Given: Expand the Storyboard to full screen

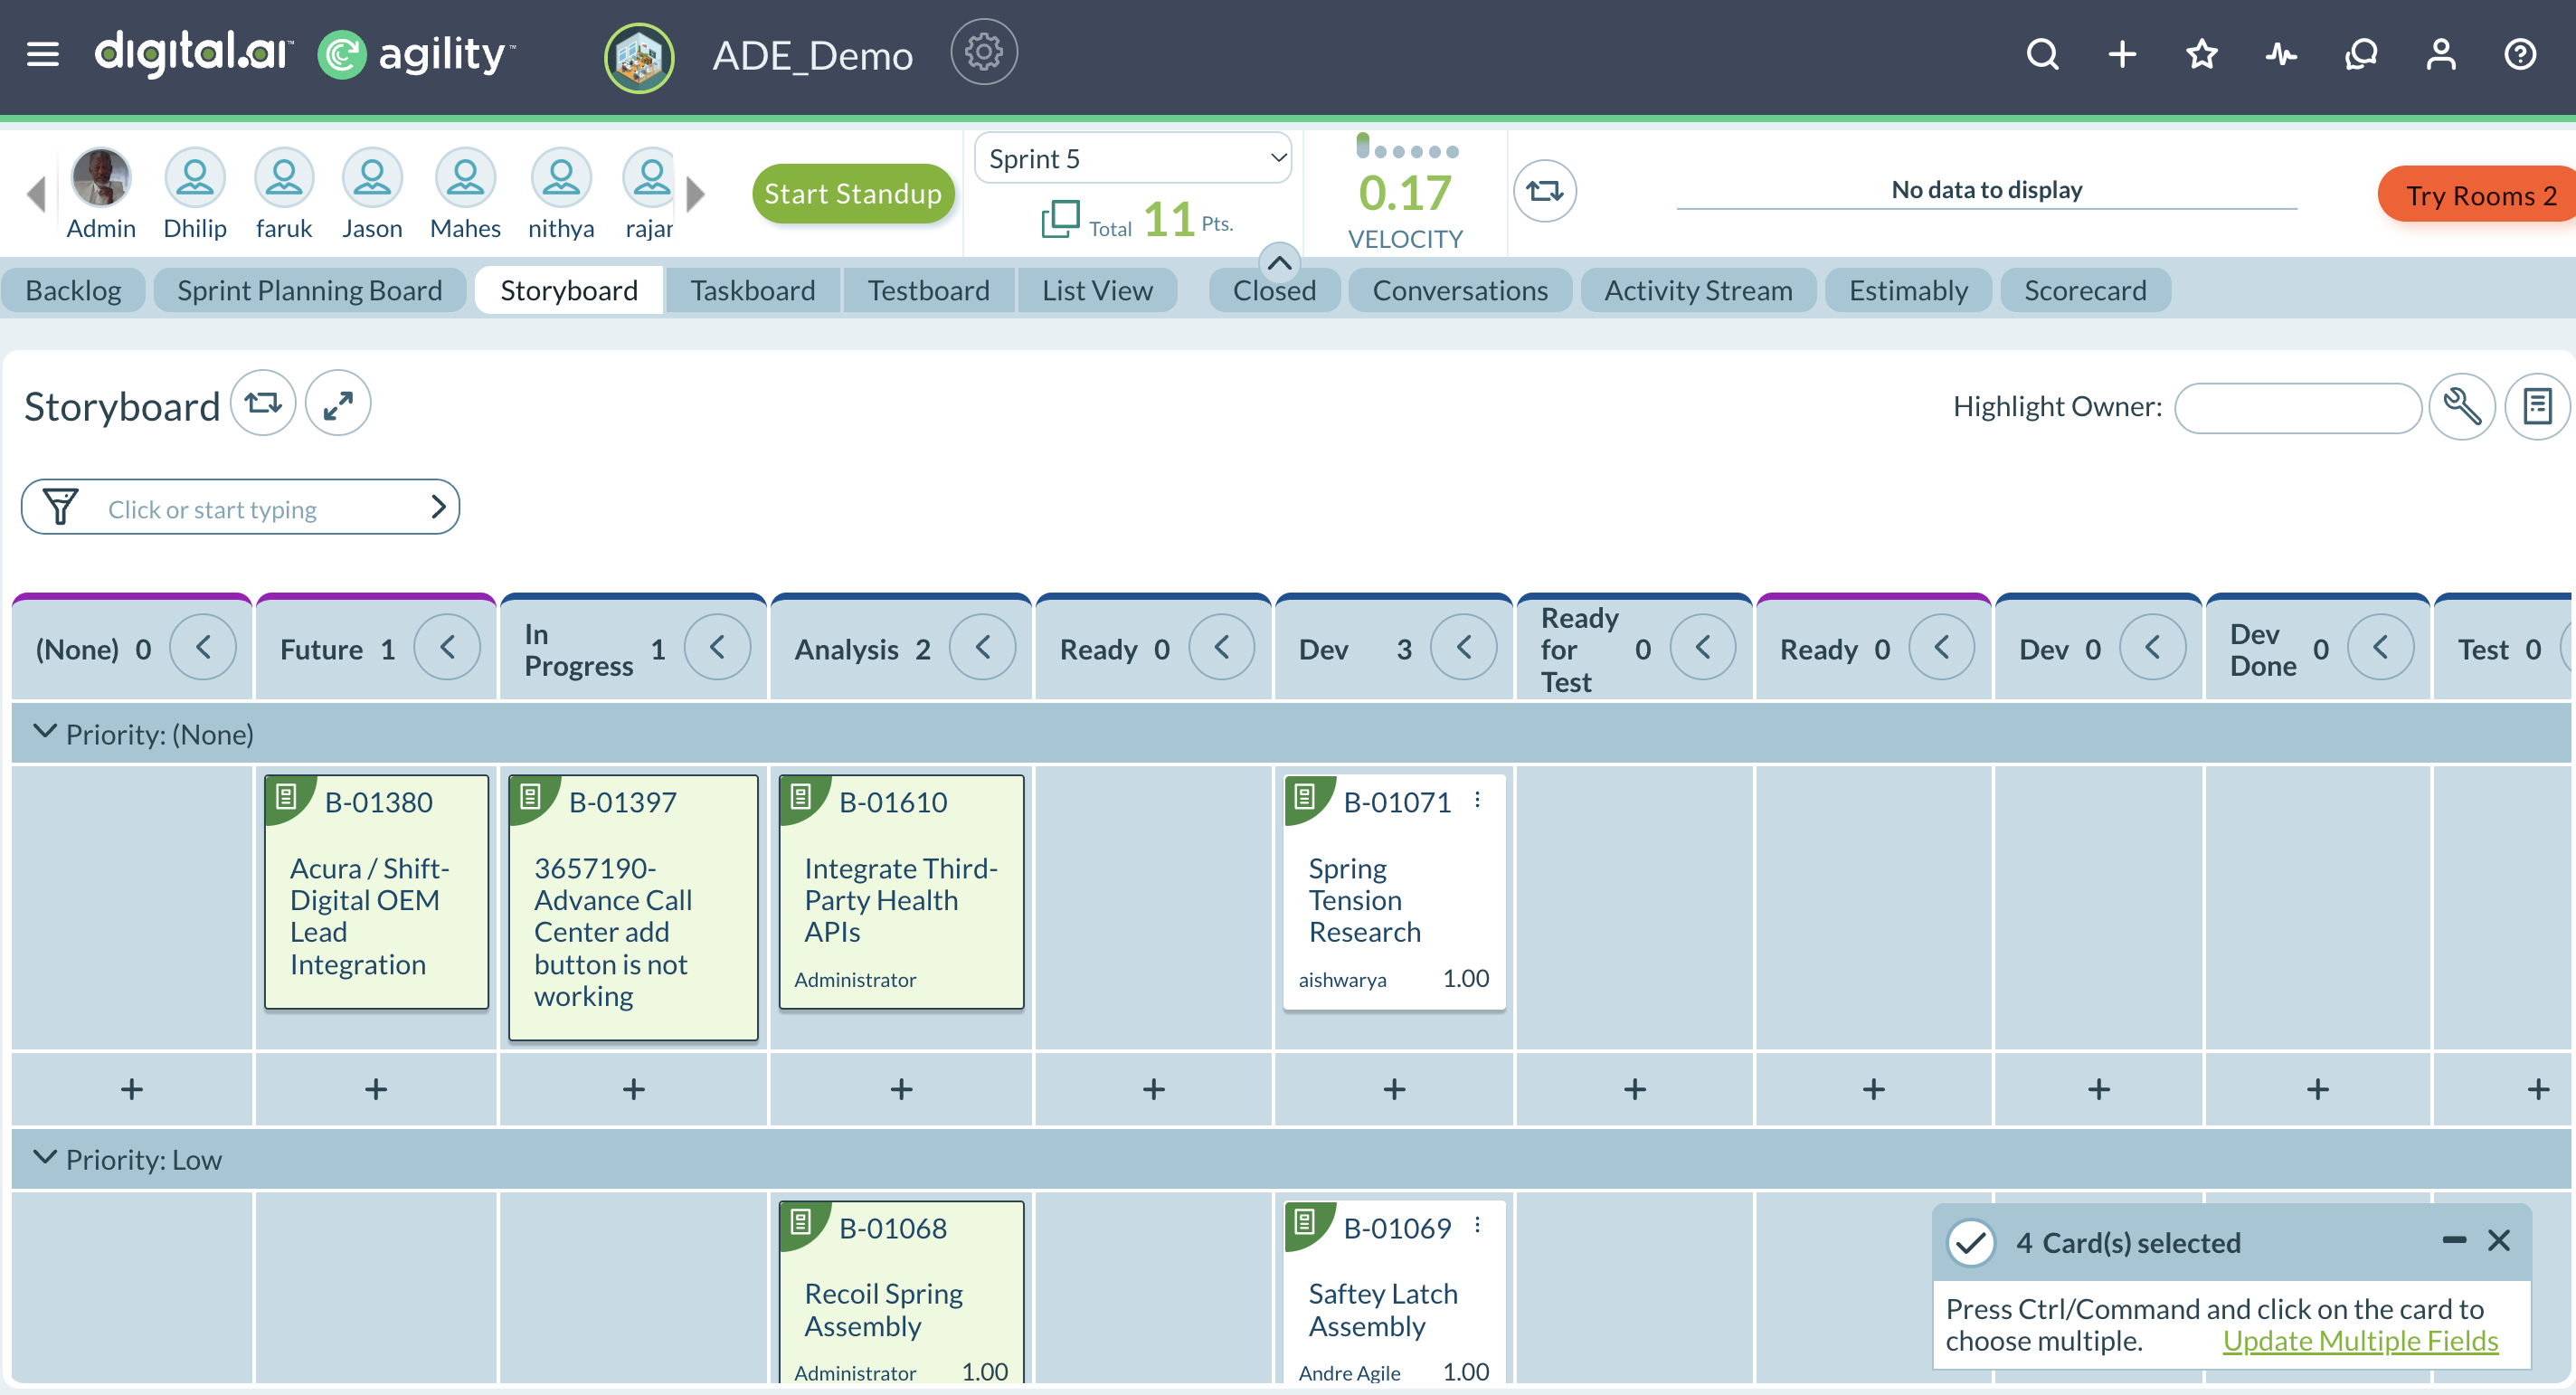Looking at the screenshot, I should tap(338, 404).
